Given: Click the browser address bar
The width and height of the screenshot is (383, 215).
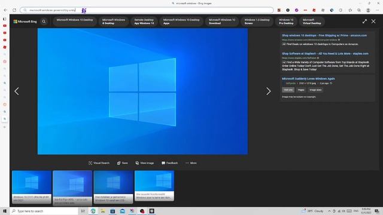Looking at the screenshot, I should point(147,10).
